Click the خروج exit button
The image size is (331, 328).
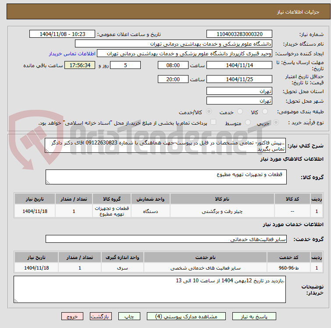[72, 317]
